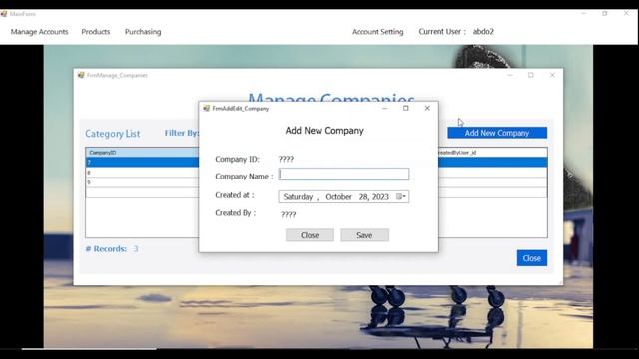
Task: Click the Save button in dialog
Action: pos(364,235)
